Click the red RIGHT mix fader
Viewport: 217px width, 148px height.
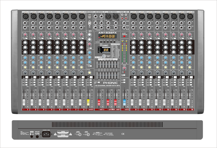(115, 102)
